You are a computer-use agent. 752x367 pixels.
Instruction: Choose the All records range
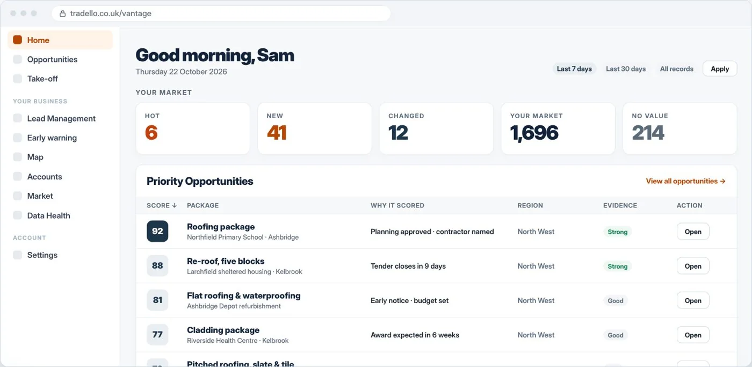point(677,69)
